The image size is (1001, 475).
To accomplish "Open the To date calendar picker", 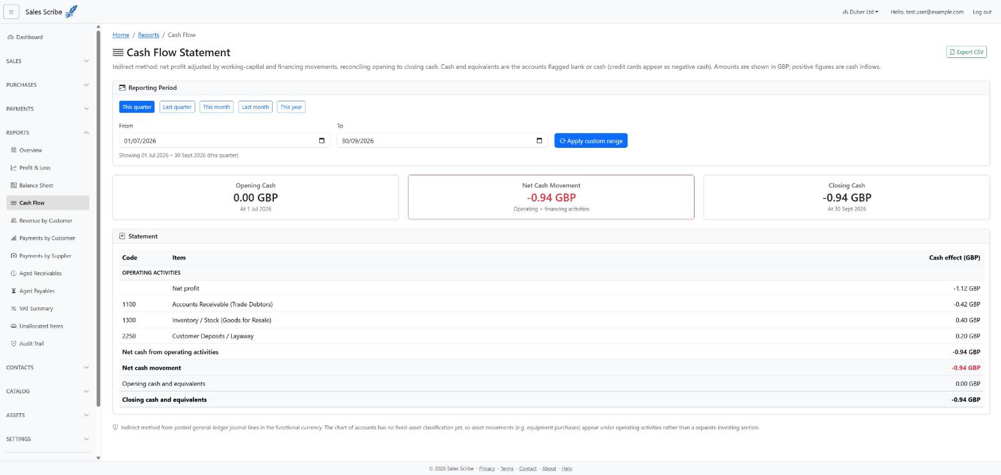I will pyautogui.click(x=539, y=141).
